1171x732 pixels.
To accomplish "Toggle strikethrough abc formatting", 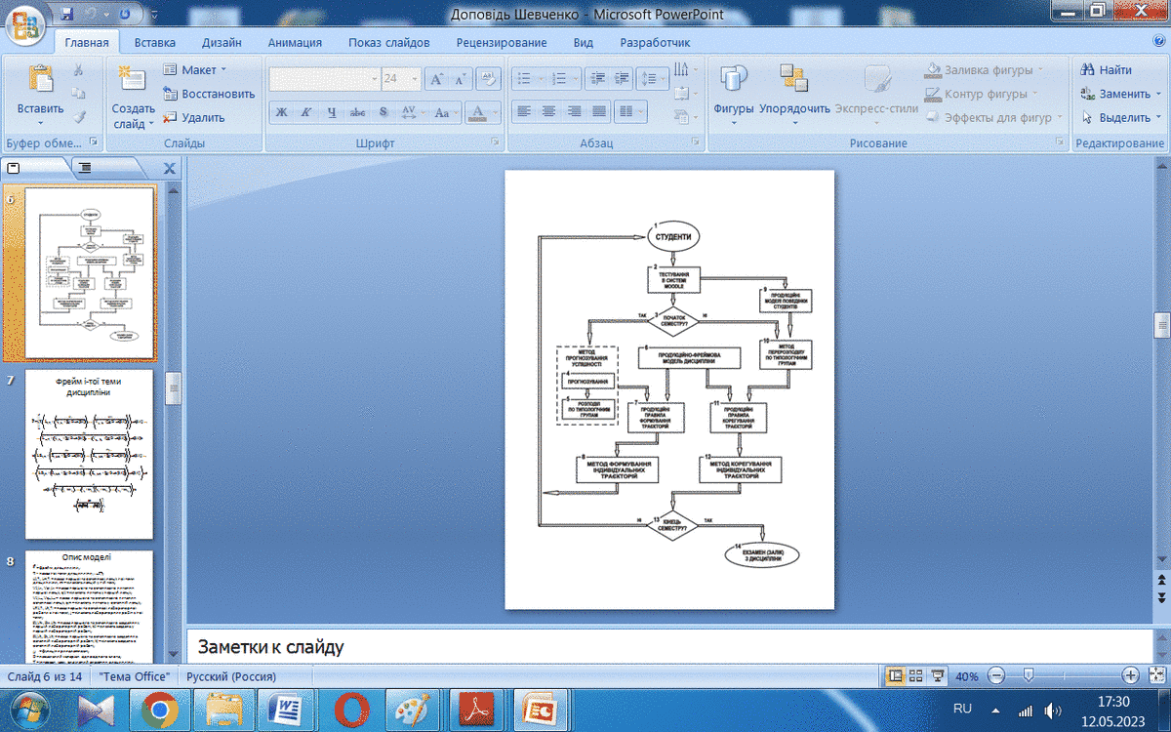I will click(x=358, y=111).
